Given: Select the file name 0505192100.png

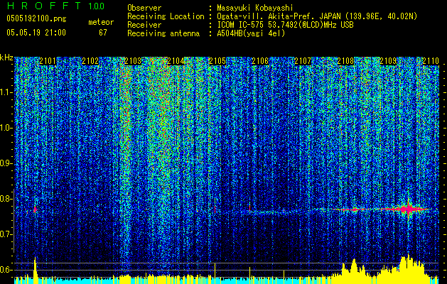Looking at the screenshot, I should pos(36,18).
